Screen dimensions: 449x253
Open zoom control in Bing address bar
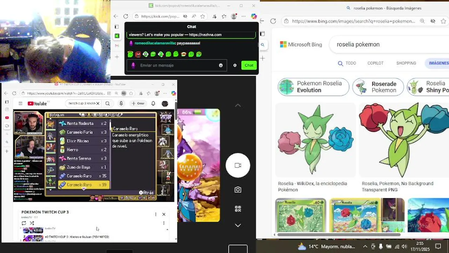[422, 21]
